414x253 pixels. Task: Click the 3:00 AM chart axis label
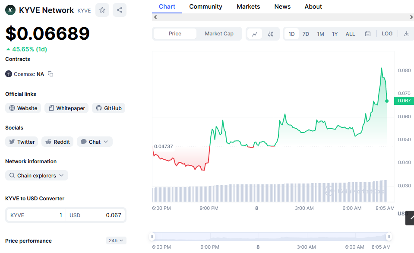(x=304, y=208)
